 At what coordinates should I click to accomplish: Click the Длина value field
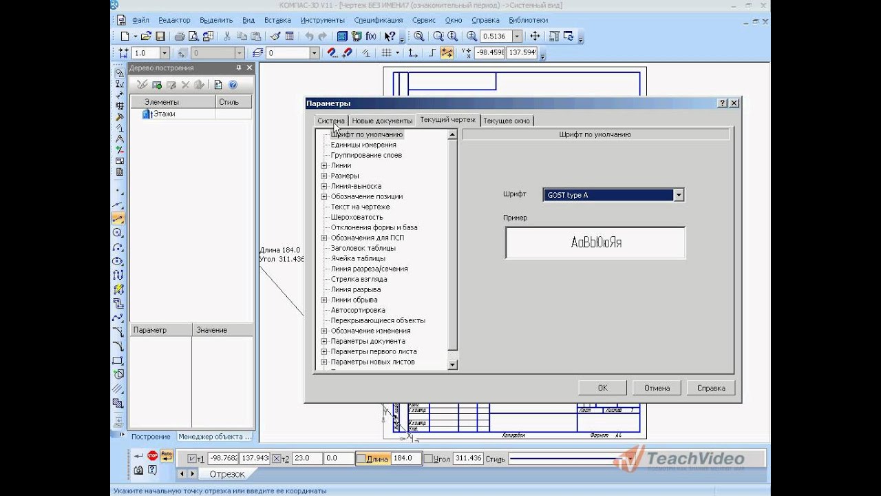click(x=406, y=459)
